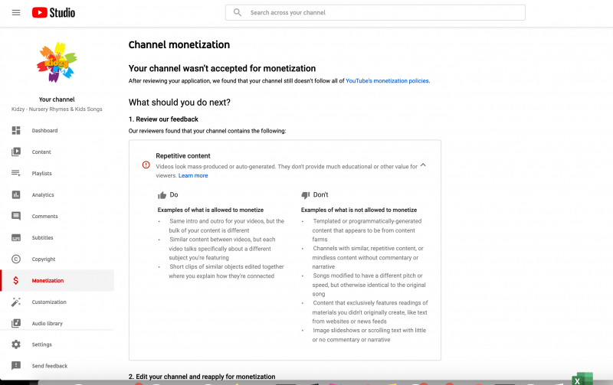Open the Analytics chart icon
This screenshot has width=613, height=385.
click(16, 195)
